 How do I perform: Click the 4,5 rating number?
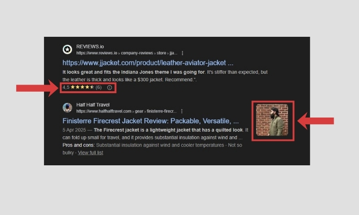tap(66, 87)
